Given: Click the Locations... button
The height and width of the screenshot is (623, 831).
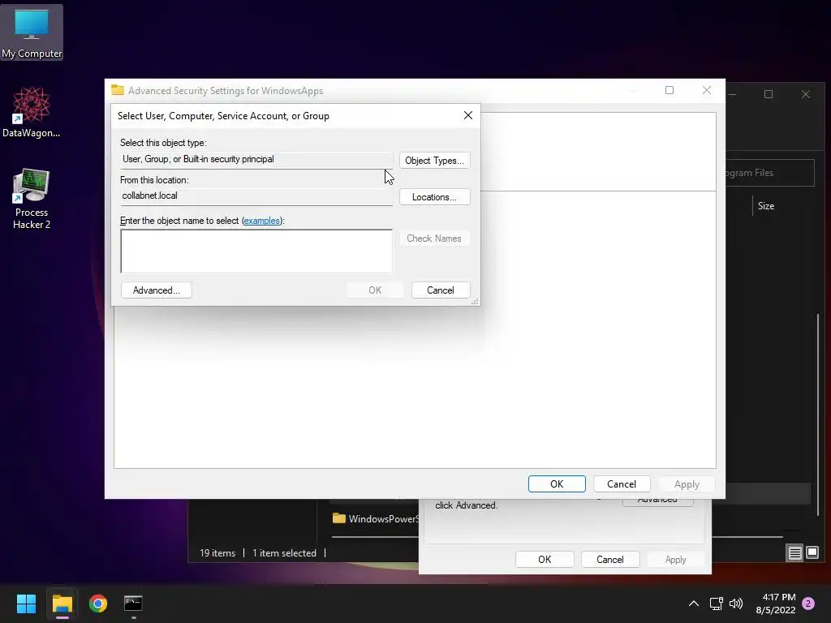Looking at the screenshot, I should click(x=435, y=197).
